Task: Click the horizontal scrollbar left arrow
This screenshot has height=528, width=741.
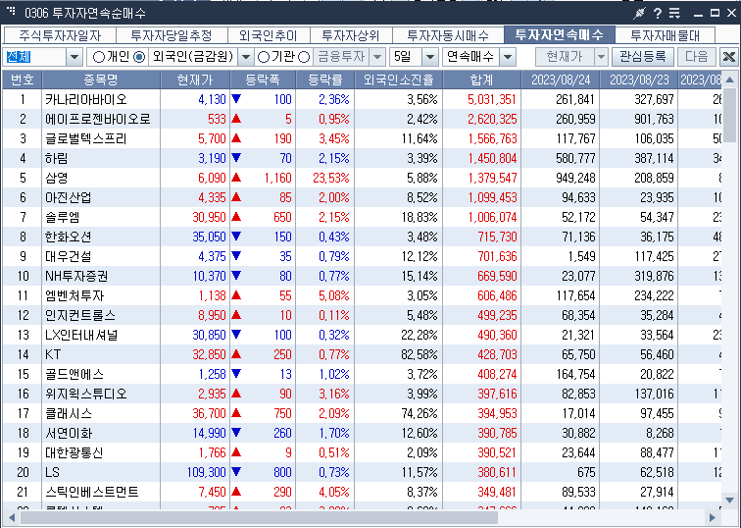Action: pos(12,518)
